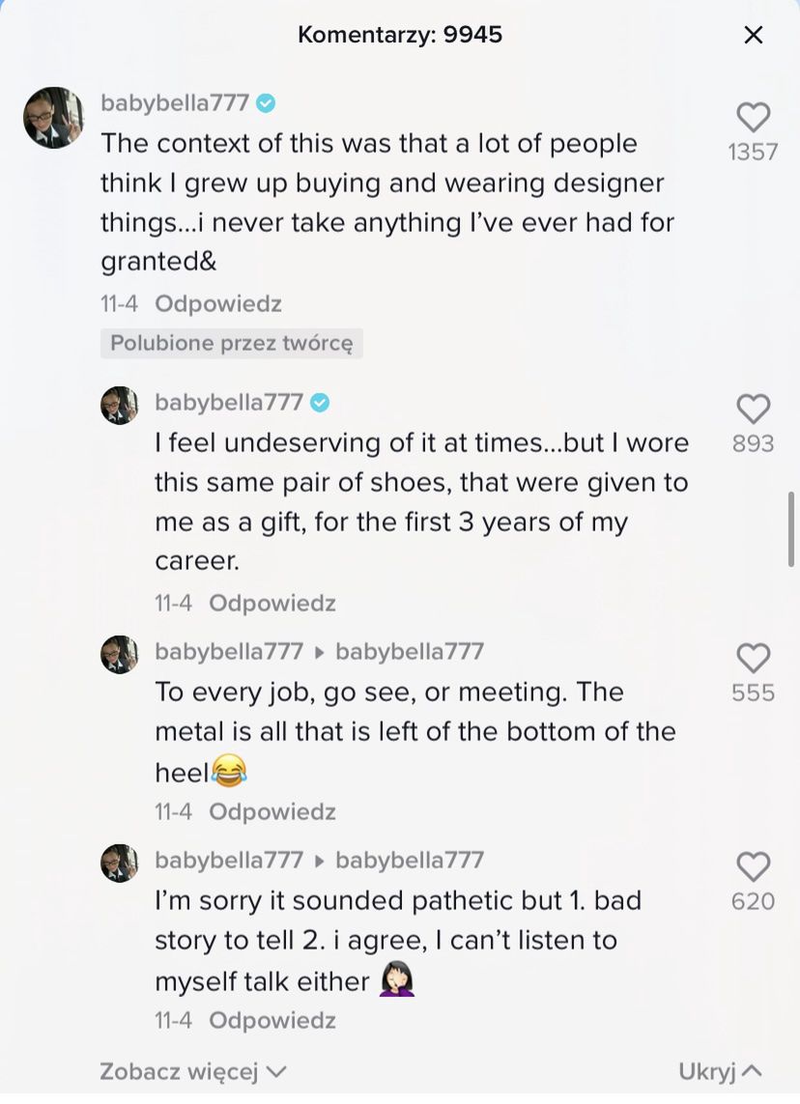
Task: Like the top comment with 1357 likes
Action: (x=753, y=118)
